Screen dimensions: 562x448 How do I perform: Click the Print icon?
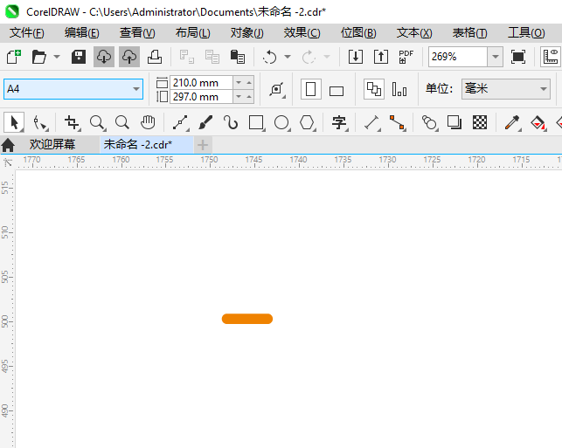coord(155,57)
